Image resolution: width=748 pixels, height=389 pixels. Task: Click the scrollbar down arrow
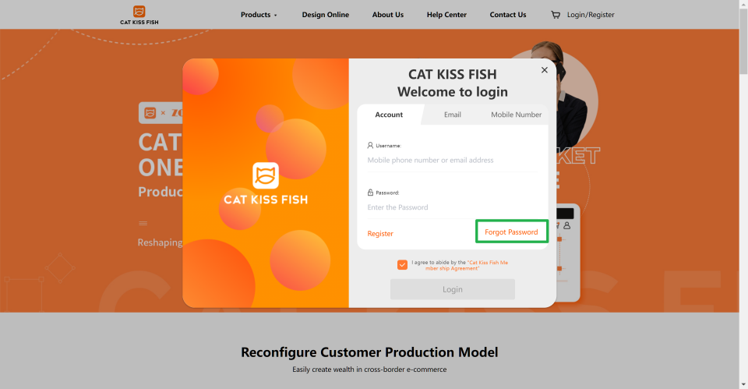point(743,384)
